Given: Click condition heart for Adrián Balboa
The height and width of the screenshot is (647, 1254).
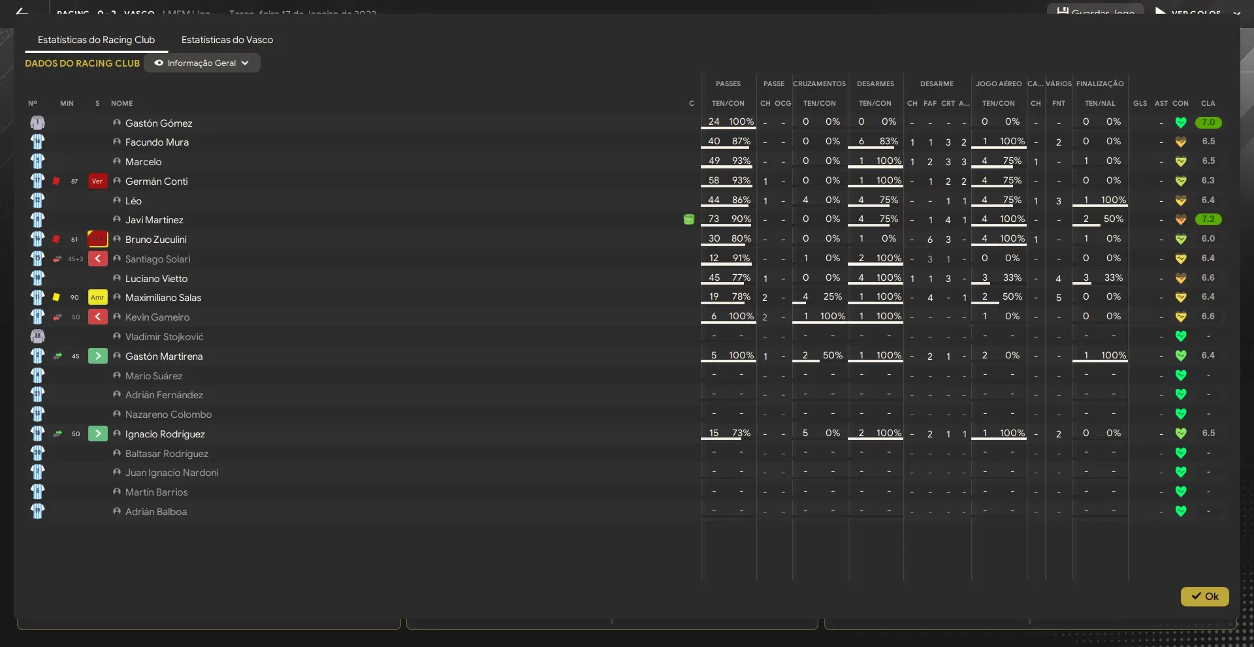Looking at the screenshot, I should tap(1181, 511).
